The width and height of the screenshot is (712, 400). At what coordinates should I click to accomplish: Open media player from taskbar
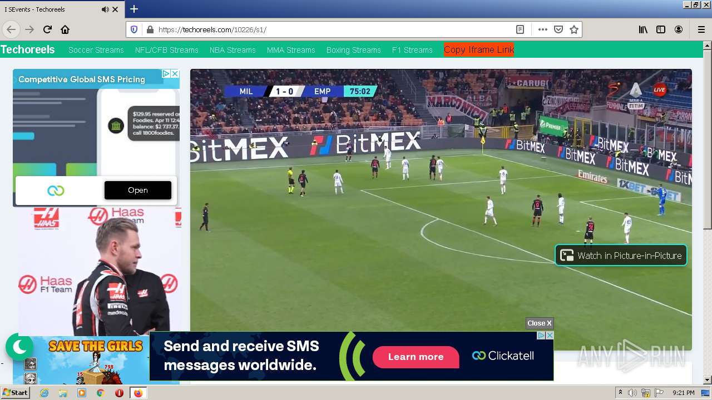click(x=82, y=393)
